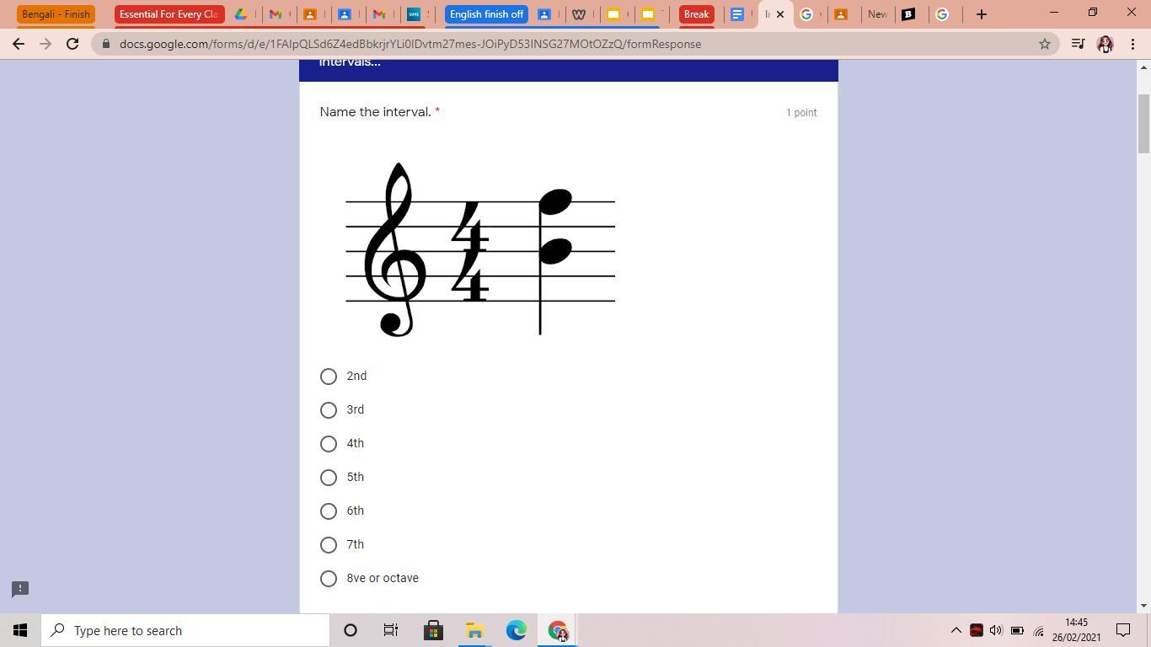Pick the 6th interval answer
Viewport: 1151px width, 647px height.
[329, 511]
